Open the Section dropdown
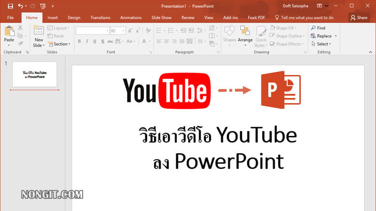 point(59,44)
